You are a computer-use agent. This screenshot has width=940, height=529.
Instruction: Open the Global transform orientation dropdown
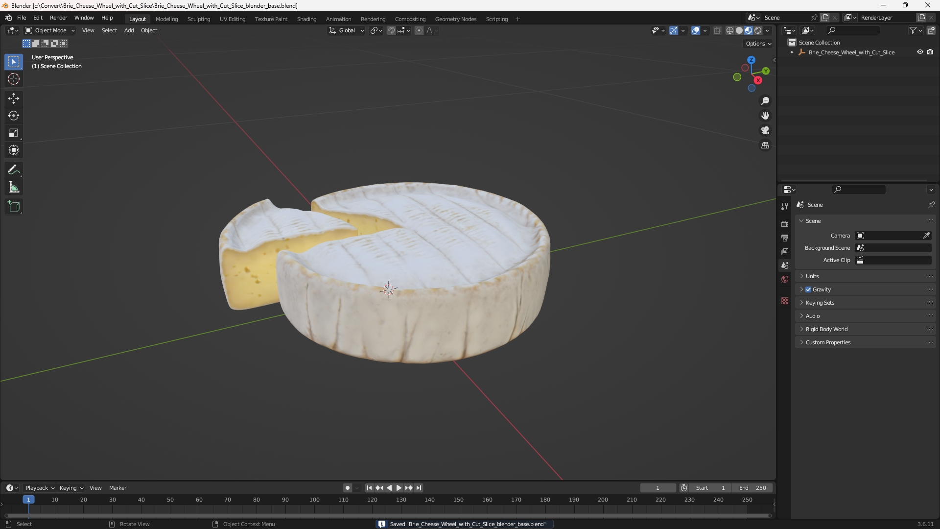pos(347,30)
